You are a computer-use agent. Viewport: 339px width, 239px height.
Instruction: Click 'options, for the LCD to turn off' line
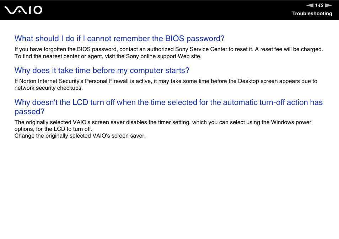(53, 129)
